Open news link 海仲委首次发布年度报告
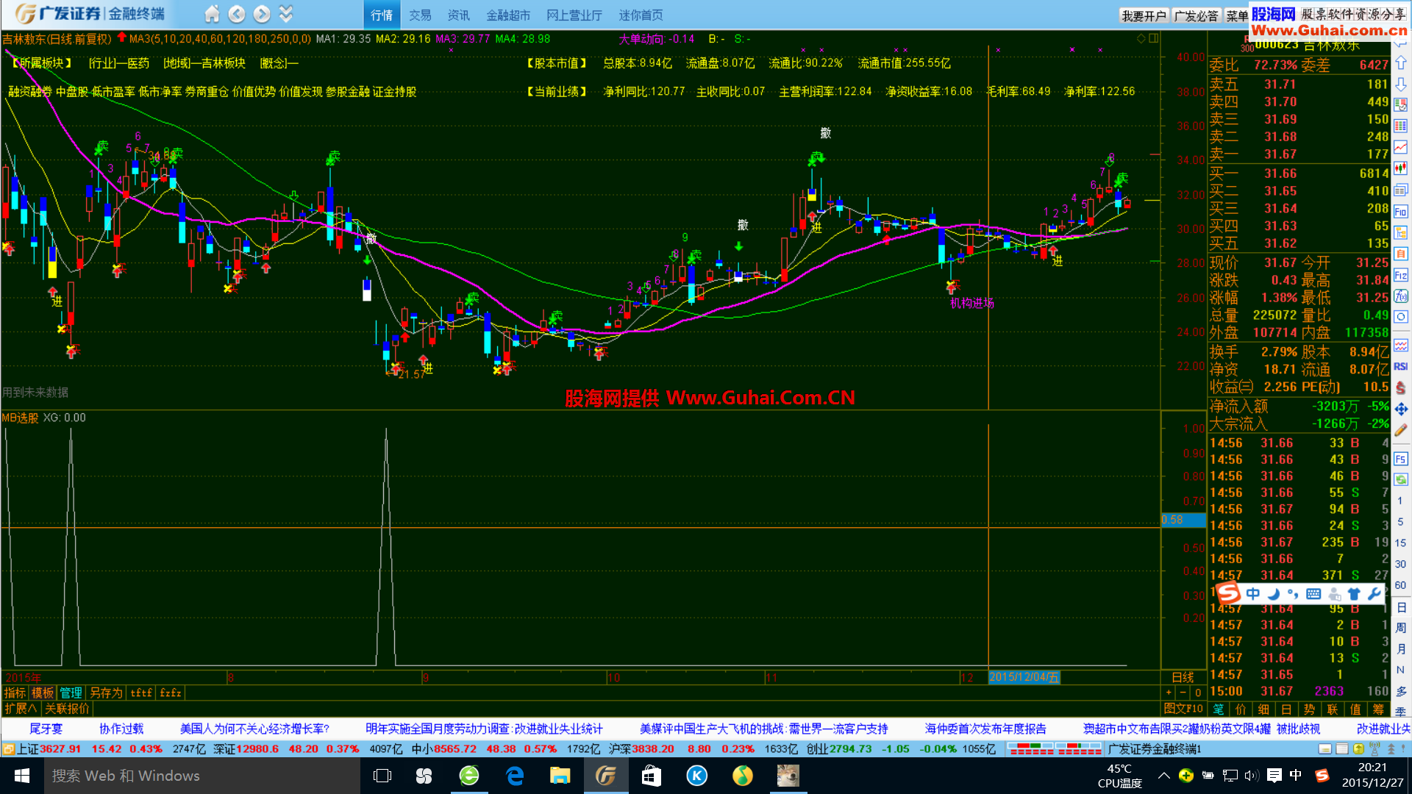The height and width of the screenshot is (794, 1412). click(x=985, y=729)
